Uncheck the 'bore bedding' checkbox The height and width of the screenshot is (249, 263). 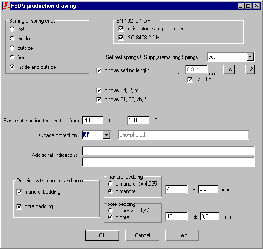tap(19, 206)
